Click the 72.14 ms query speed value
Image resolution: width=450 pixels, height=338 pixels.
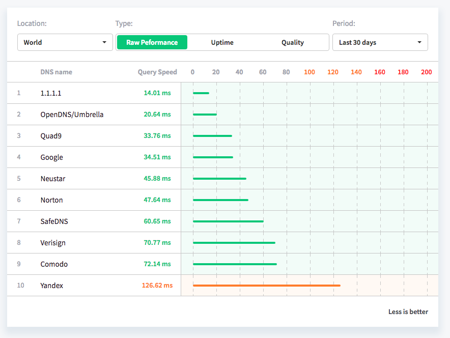click(157, 264)
